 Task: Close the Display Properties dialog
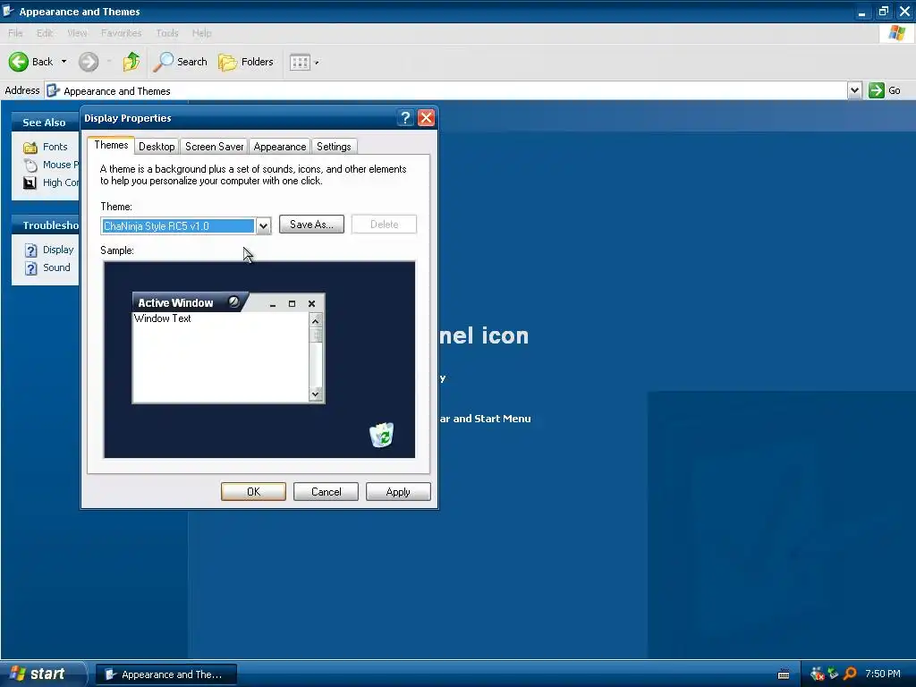[x=427, y=118]
